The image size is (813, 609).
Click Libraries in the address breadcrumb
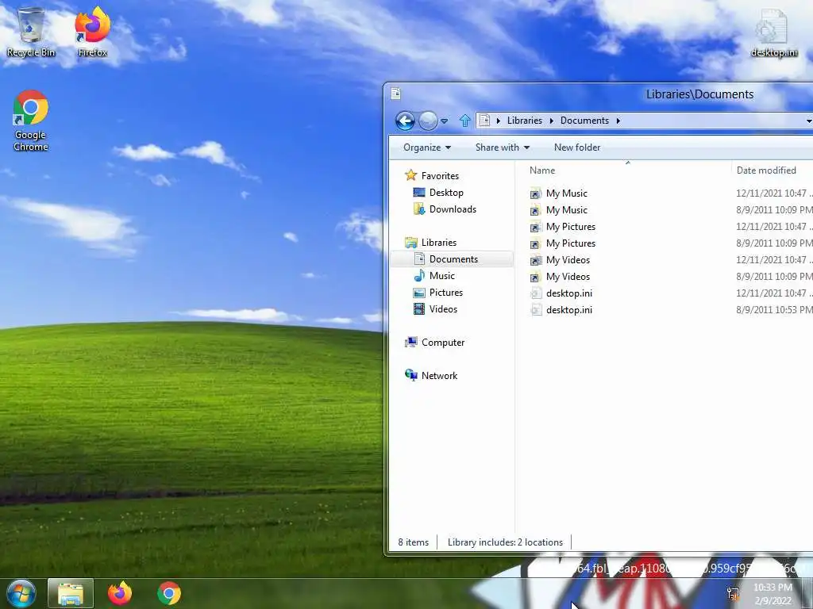(524, 121)
